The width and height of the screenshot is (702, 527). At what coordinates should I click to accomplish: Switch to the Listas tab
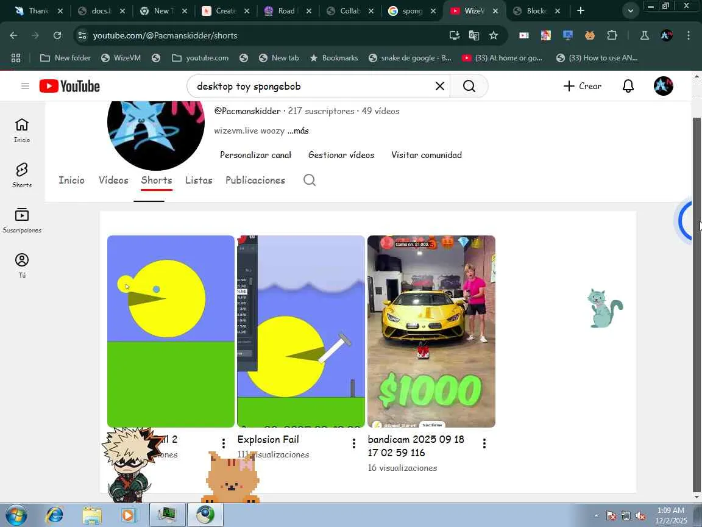point(199,180)
